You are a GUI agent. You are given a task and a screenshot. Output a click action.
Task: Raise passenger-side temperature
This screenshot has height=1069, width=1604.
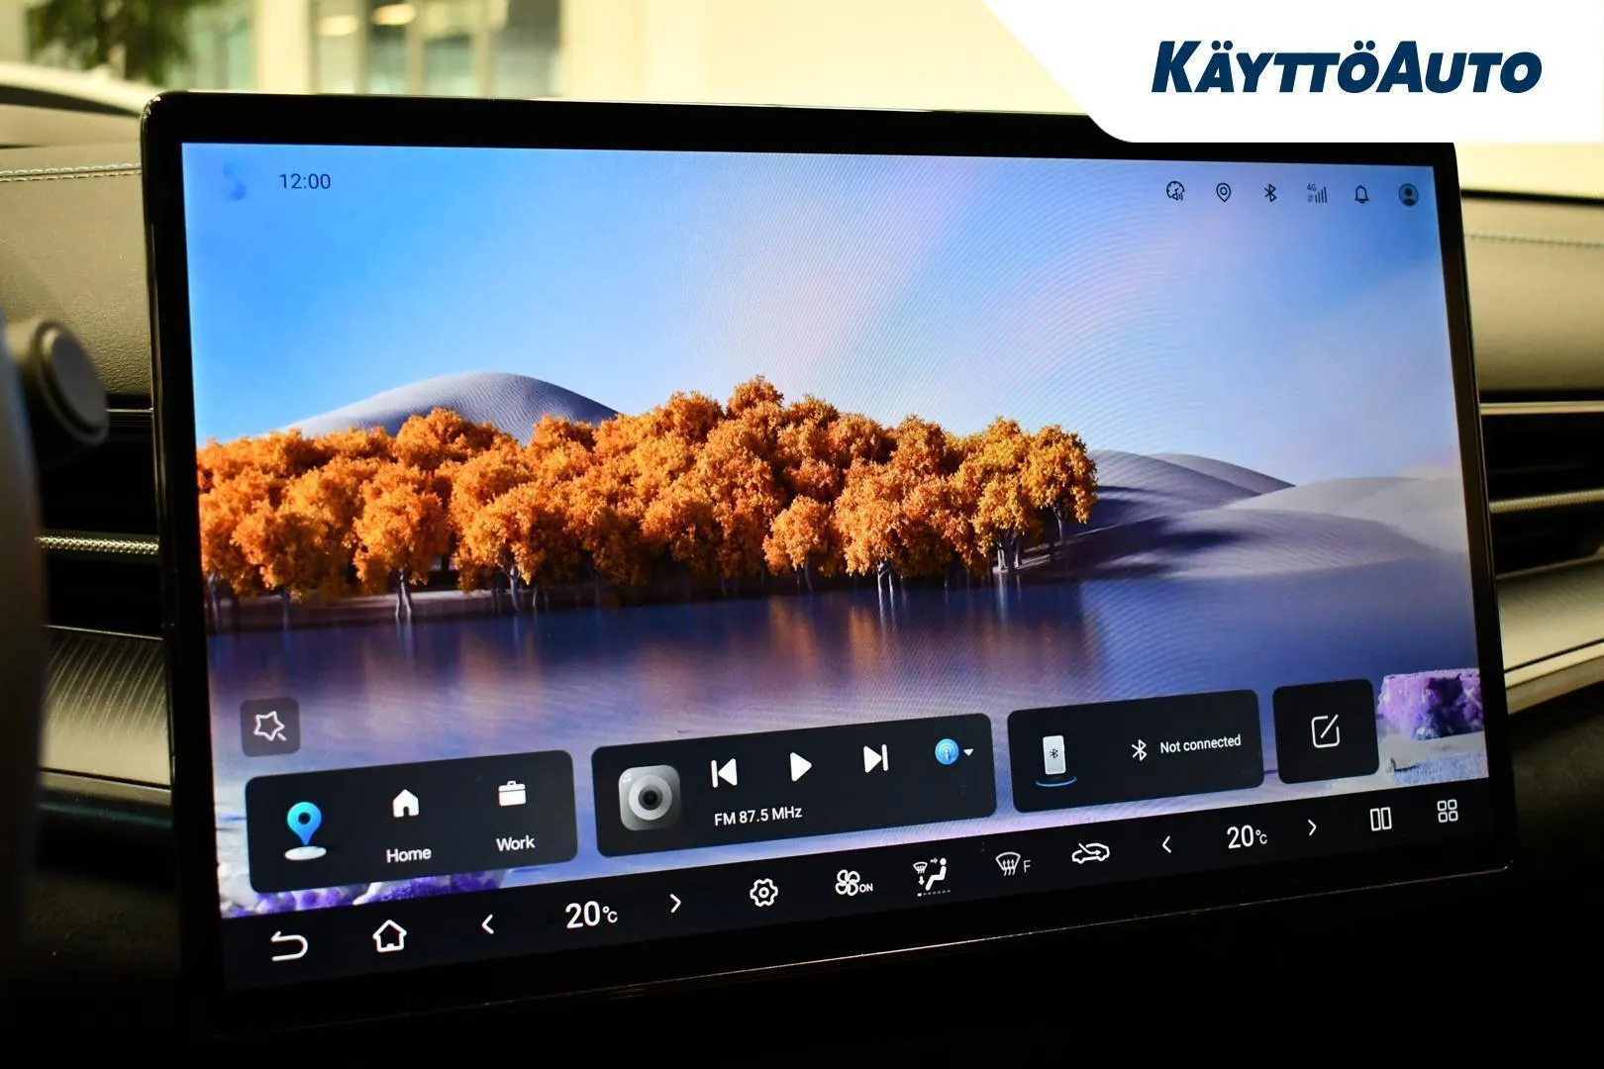1312,827
